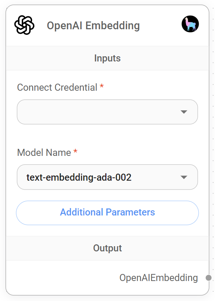Click the OpenAIEmbedding output label

pos(159,278)
